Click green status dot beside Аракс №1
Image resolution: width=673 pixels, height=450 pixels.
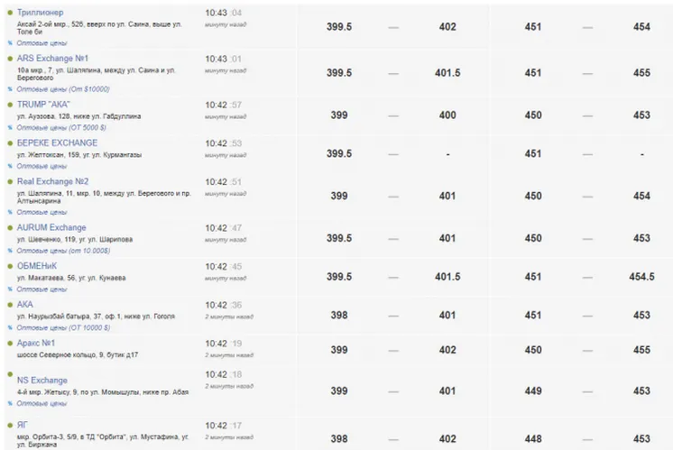[10, 344]
